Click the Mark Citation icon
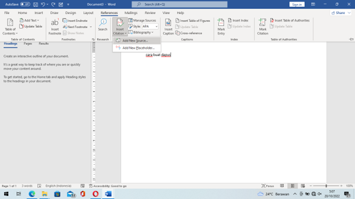Screen dimensions: 355x199 click(263, 27)
